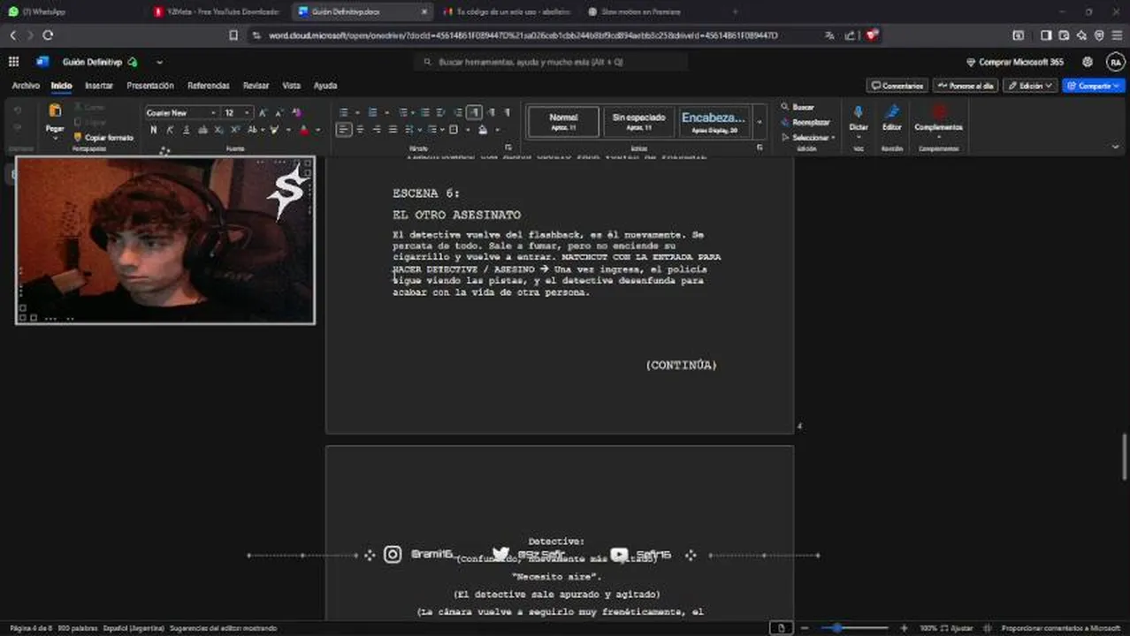This screenshot has width=1130, height=636.
Task: Switch to the Vista tab
Action: tap(291, 86)
